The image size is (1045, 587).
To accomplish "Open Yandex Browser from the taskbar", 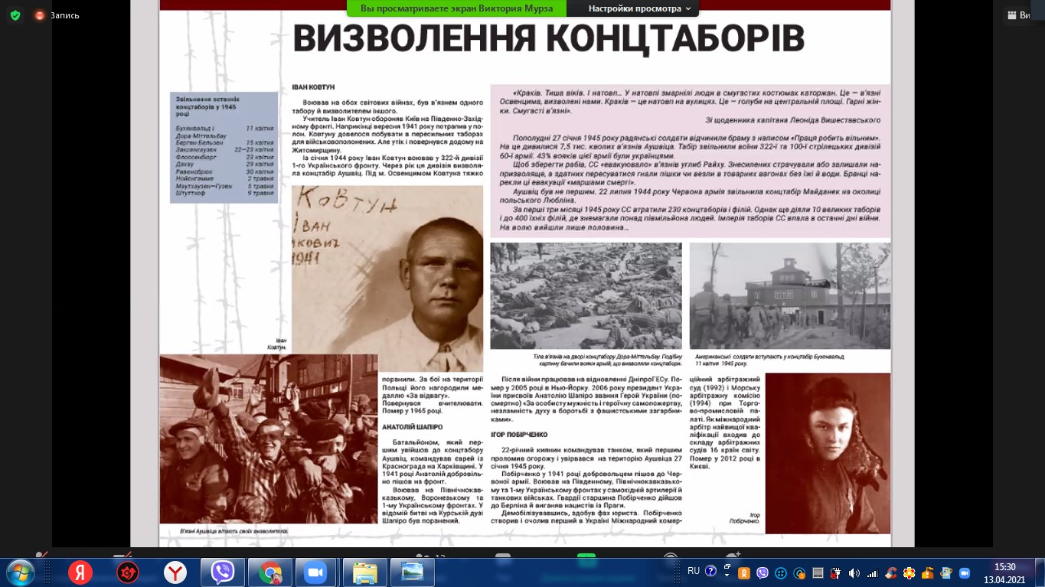I will click(175, 572).
